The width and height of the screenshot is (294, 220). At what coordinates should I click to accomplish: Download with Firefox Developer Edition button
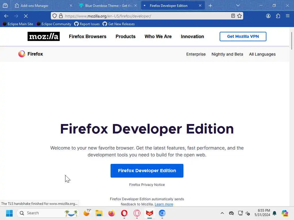coord(147,171)
